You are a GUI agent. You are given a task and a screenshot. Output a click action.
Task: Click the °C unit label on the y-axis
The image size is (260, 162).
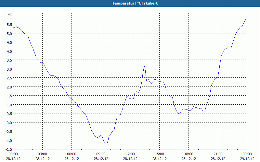point(10,15)
